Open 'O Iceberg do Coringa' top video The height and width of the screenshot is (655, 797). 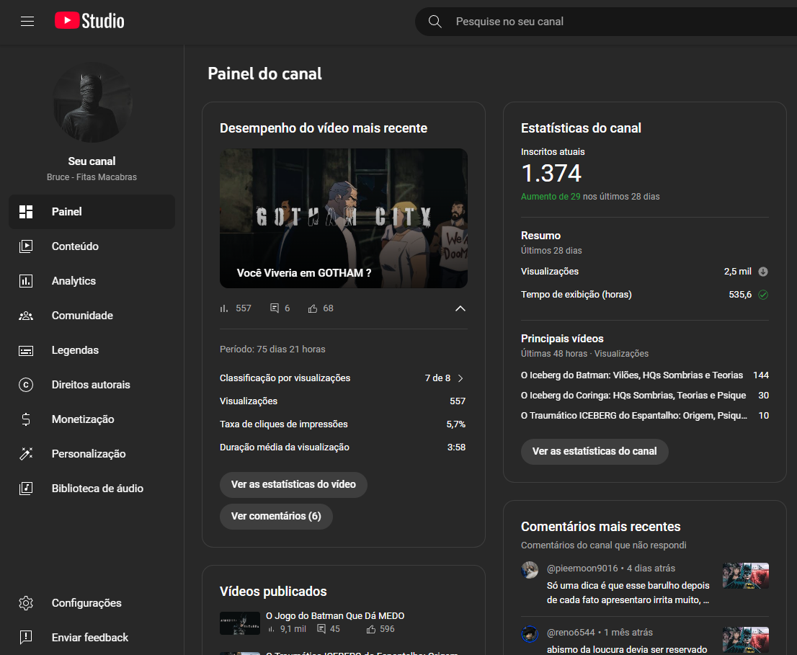(633, 396)
